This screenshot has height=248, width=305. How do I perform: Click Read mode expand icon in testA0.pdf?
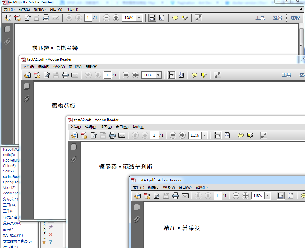[198, 18]
